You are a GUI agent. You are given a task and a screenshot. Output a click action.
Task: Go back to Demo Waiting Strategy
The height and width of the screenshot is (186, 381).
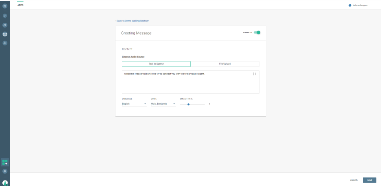click(132, 21)
